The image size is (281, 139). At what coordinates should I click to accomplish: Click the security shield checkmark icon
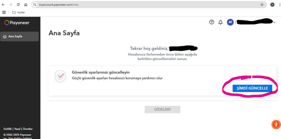pos(60,77)
